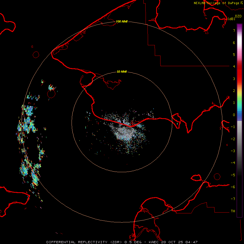Click the 'TH' threshold label on the colorbar

click(x=233, y=211)
